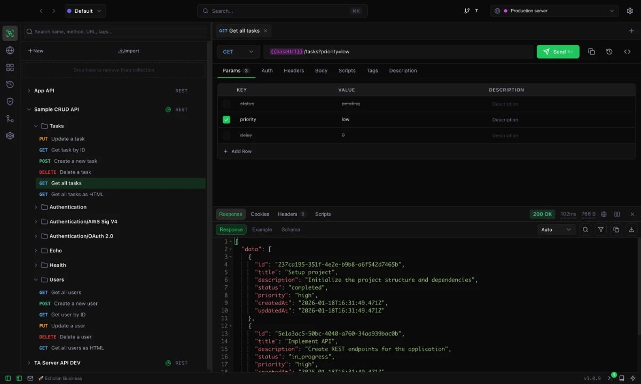641x384 pixels.
Task: Search within response using magnifier icon
Action: (x=585, y=229)
